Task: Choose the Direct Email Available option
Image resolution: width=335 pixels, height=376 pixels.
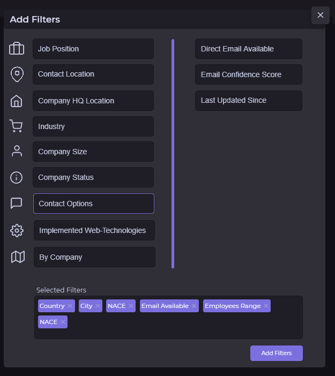Action: [249, 49]
